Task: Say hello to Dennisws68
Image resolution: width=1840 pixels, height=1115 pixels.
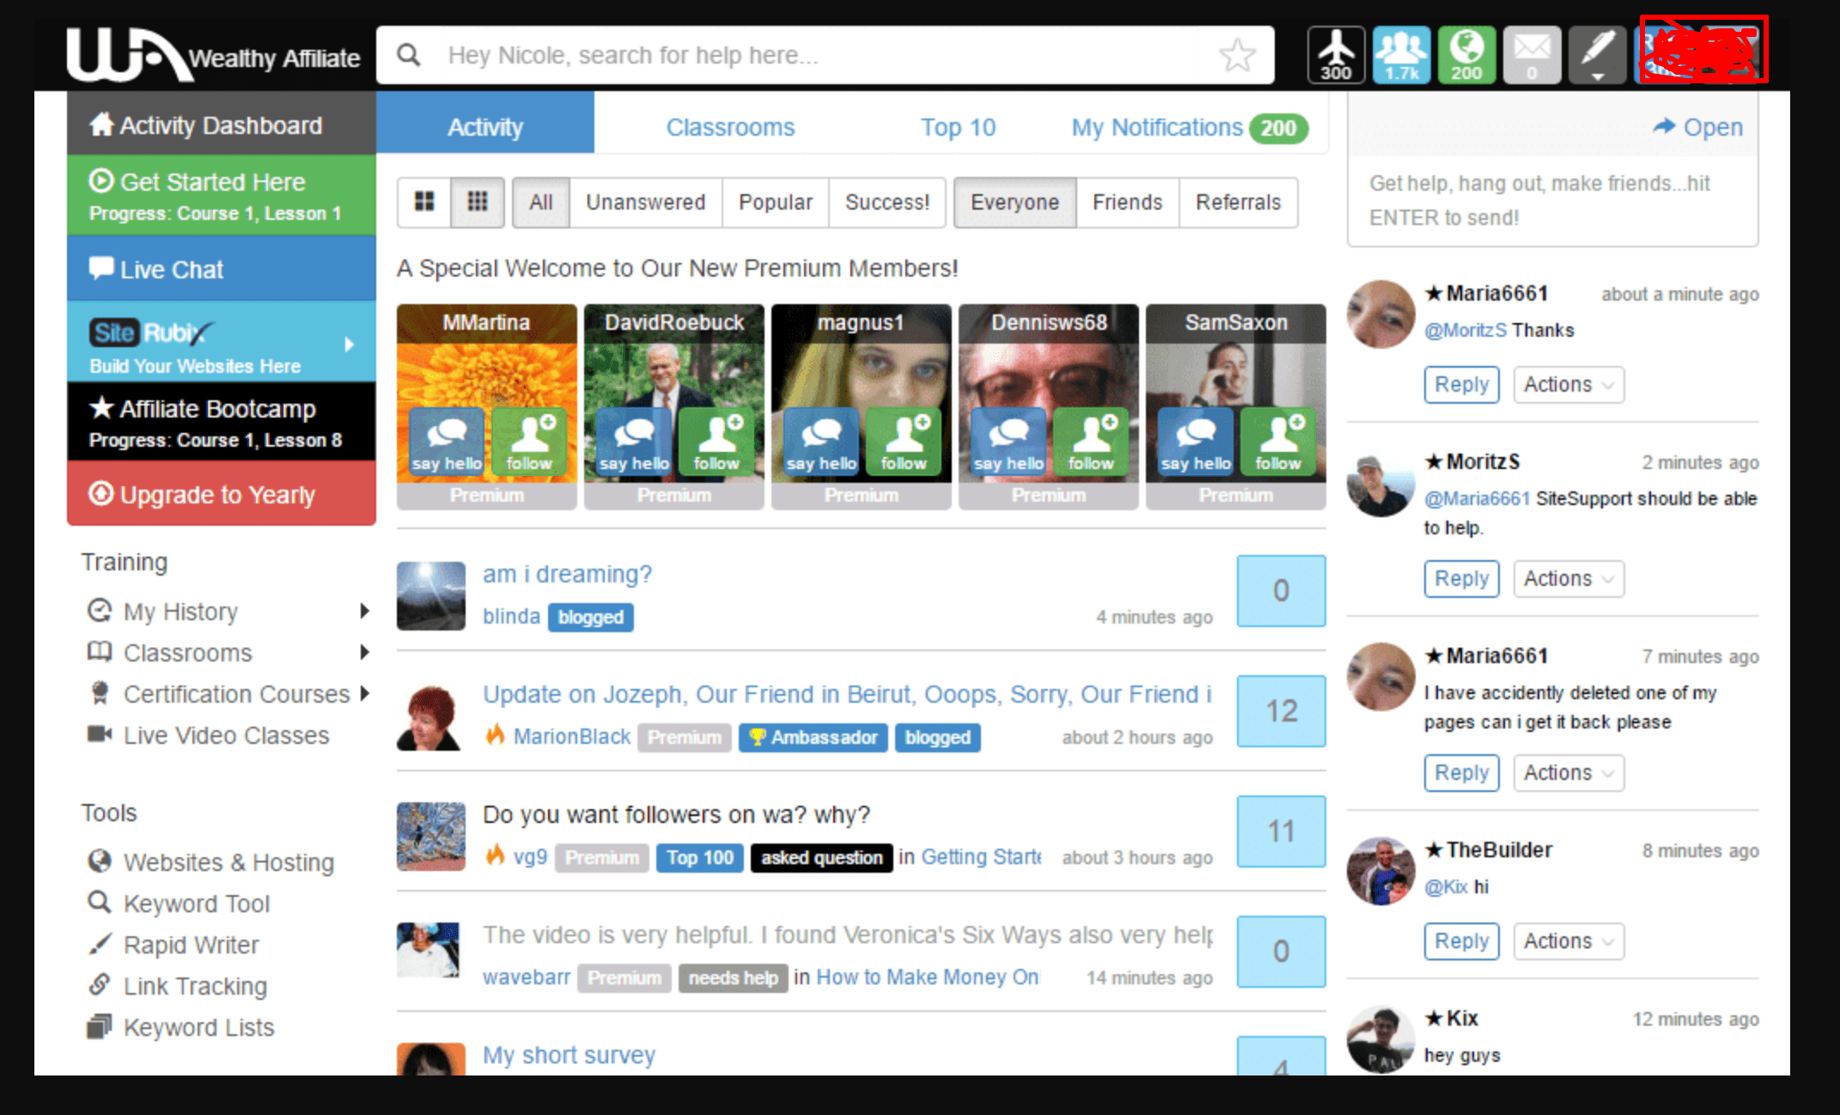Action: (1008, 442)
